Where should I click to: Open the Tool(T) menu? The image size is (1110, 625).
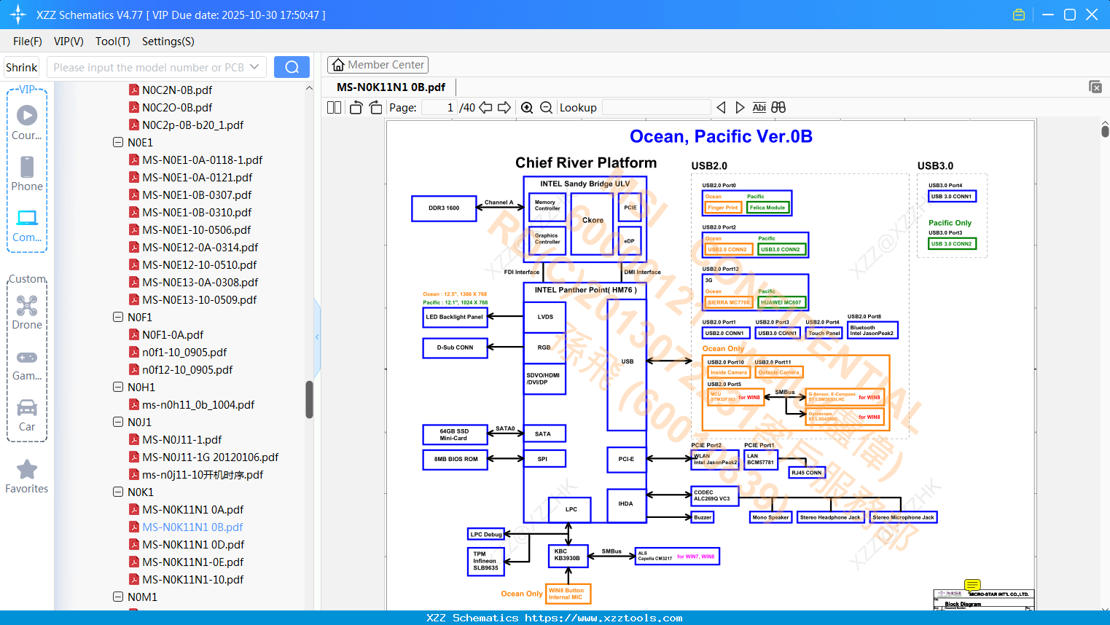click(113, 42)
